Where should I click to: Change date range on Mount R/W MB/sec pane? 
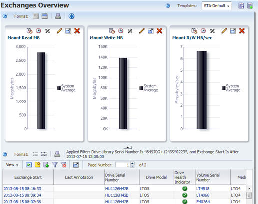click(x=203, y=31)
